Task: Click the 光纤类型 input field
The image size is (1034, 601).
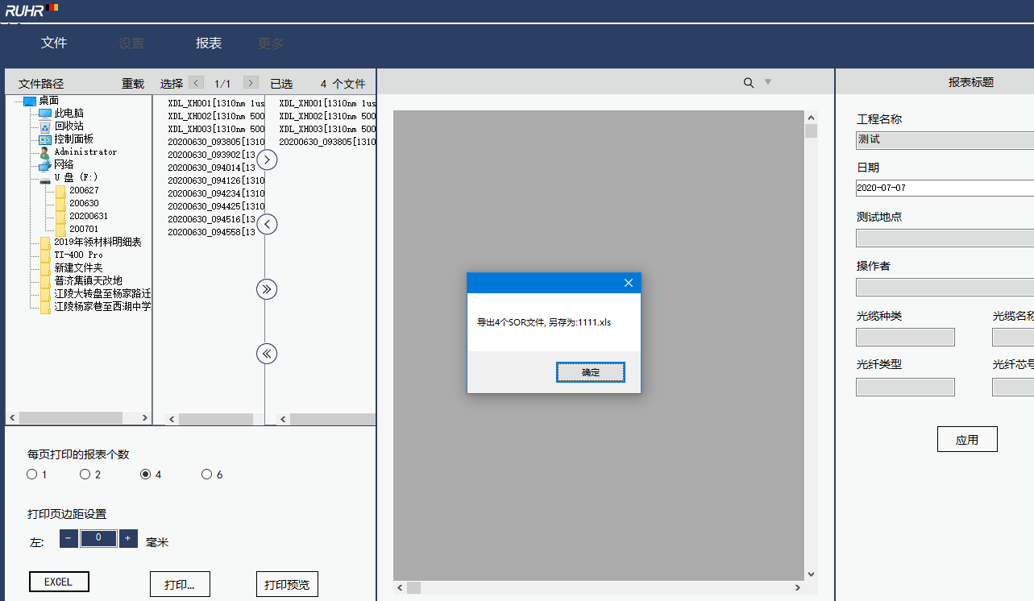Action: (905, 387)
